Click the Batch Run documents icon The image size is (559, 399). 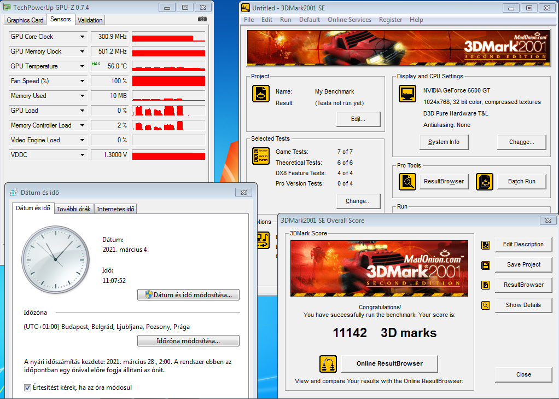485,182
